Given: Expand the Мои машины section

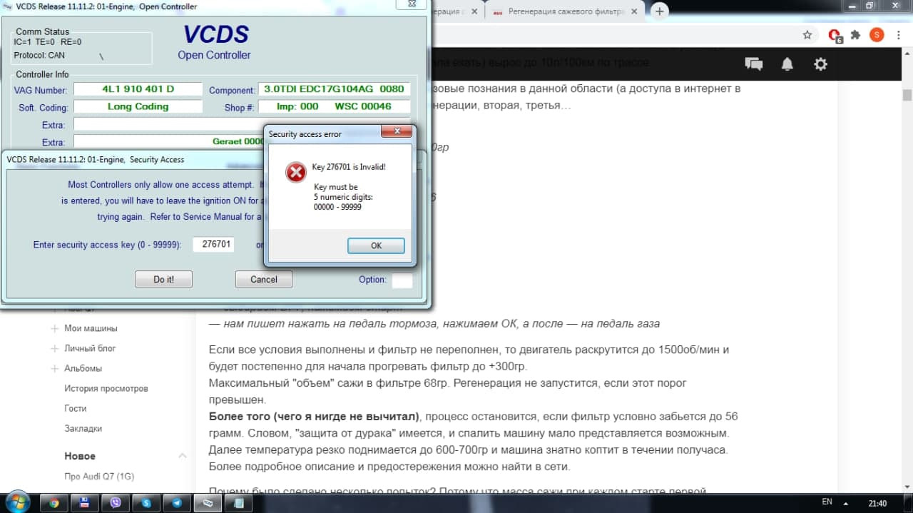Looking at the screenshot, I should [x=55, y=329].
